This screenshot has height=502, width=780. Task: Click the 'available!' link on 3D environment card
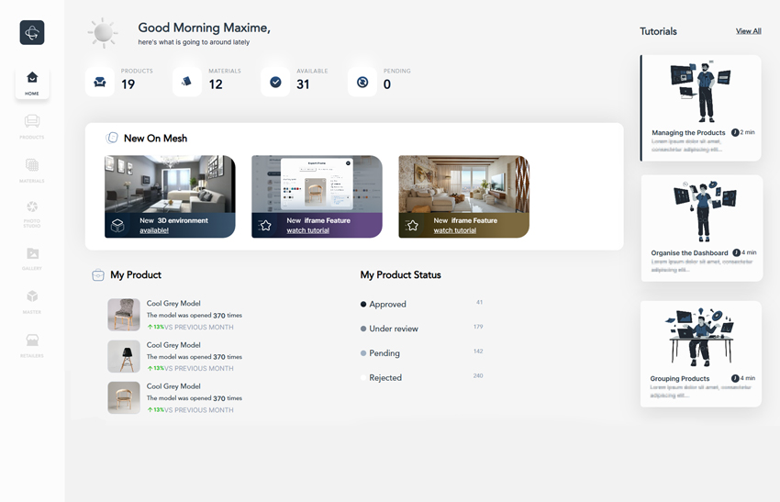click(154, 230)
